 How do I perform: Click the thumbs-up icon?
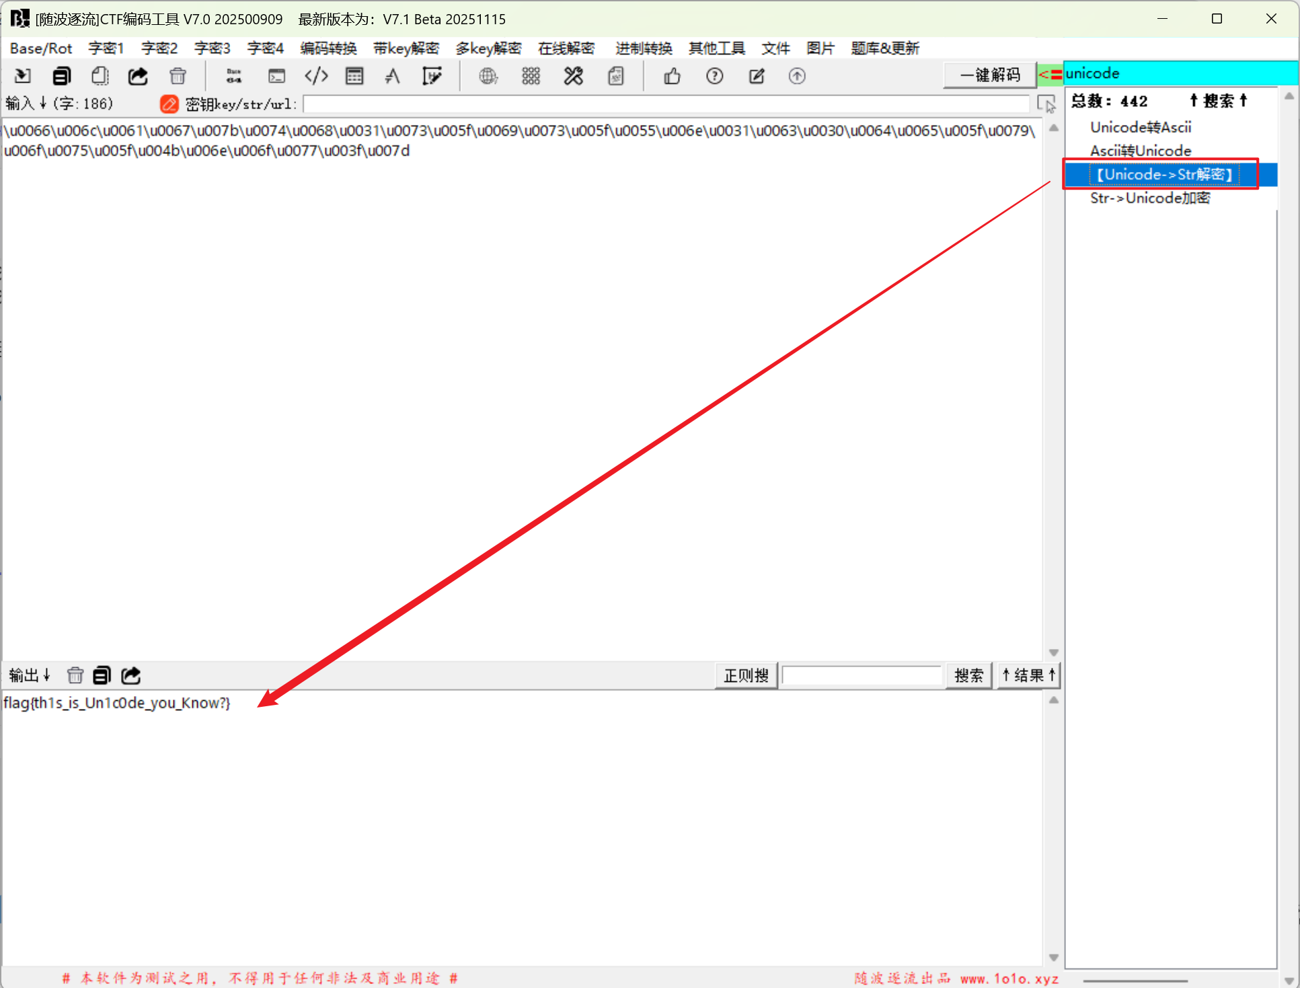[x=672, y=76]
